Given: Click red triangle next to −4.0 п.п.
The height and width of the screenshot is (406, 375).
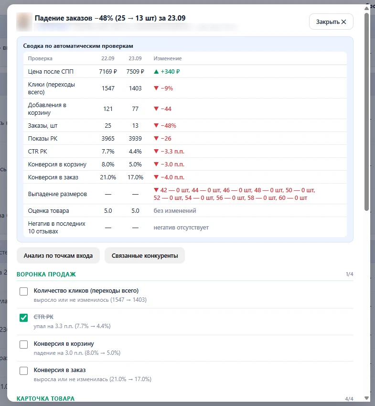Looking at the screenshot, I should (156, 177).
